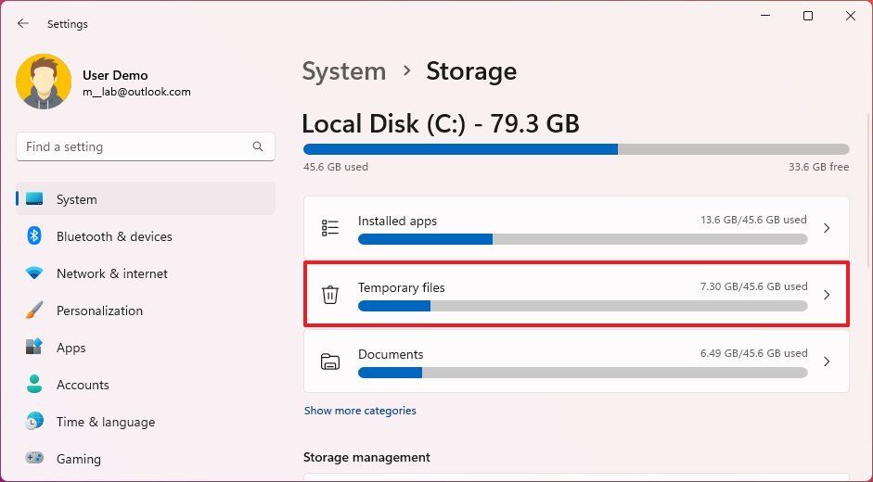Image resolution: width=873 pixels, height=482 pixels.
Task: Click the 7.30 GB/45.6 GB used value
Action: [x=753, y=286]
